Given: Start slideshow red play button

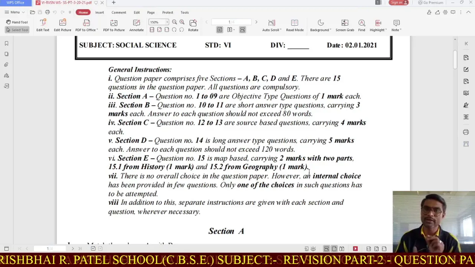Looking at the screenshot, I should [355, 249].
